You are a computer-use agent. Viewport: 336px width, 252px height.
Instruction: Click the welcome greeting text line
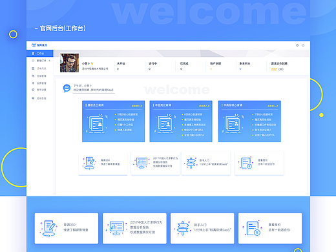(93, 90)
